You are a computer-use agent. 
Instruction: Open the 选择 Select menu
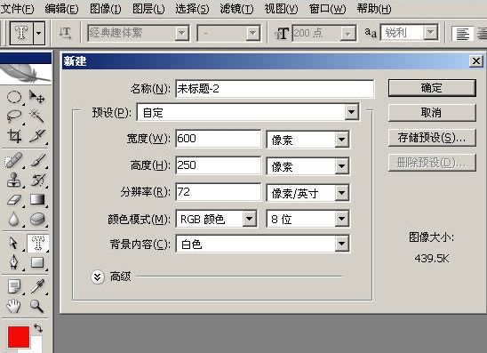click(192, 8)
